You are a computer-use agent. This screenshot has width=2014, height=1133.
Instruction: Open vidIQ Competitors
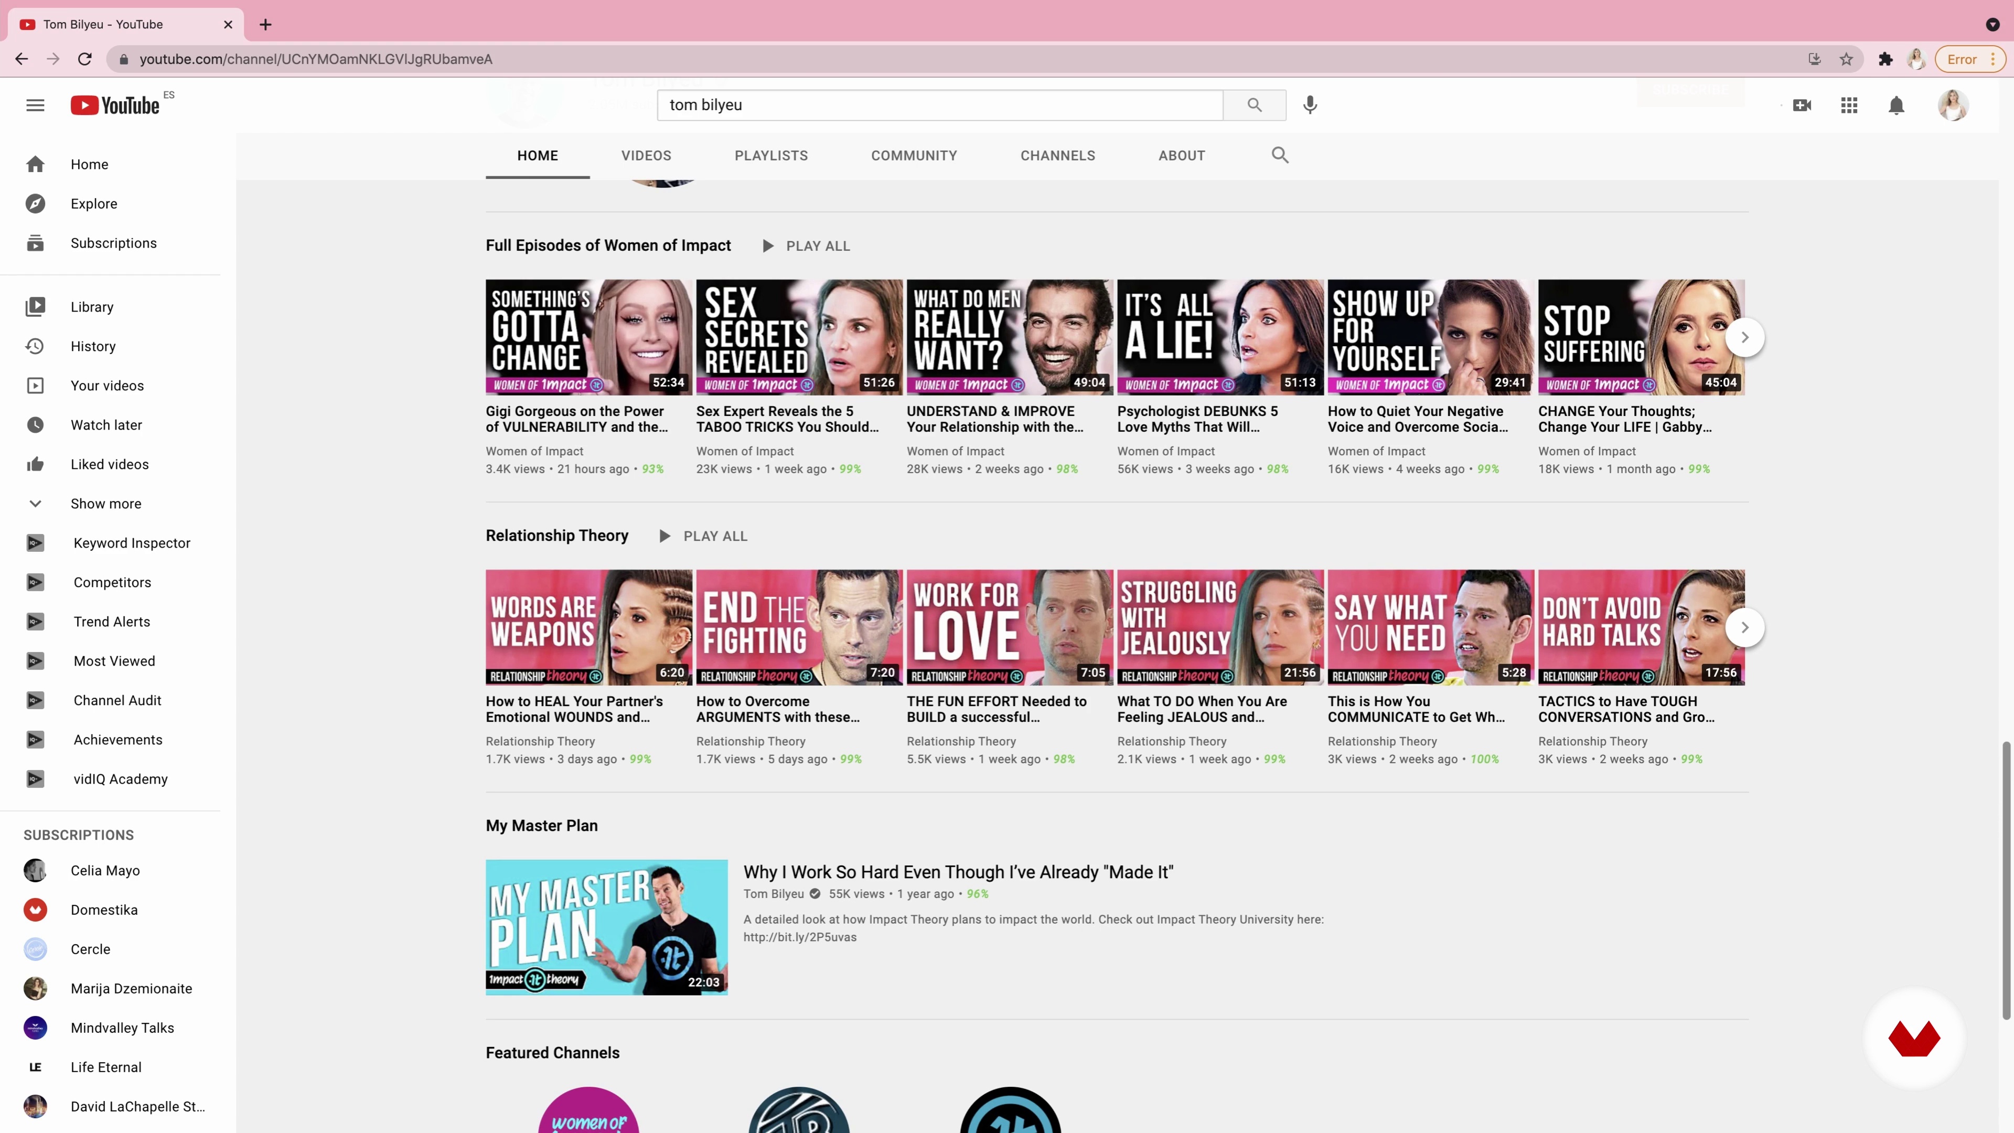click(110, 583)
